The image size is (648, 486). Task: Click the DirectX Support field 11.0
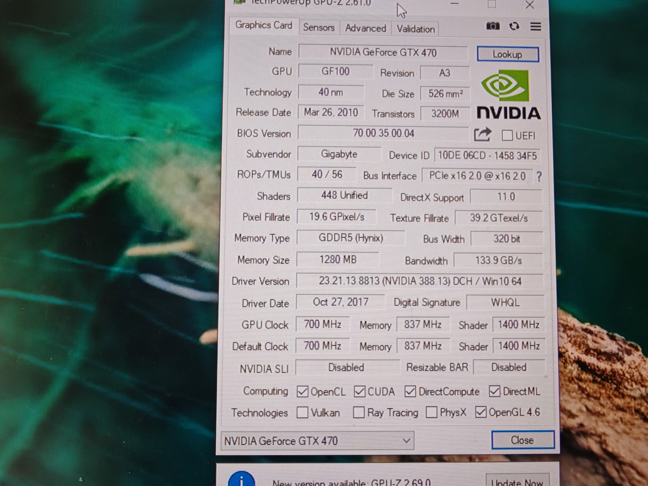(x=506, y=196)
